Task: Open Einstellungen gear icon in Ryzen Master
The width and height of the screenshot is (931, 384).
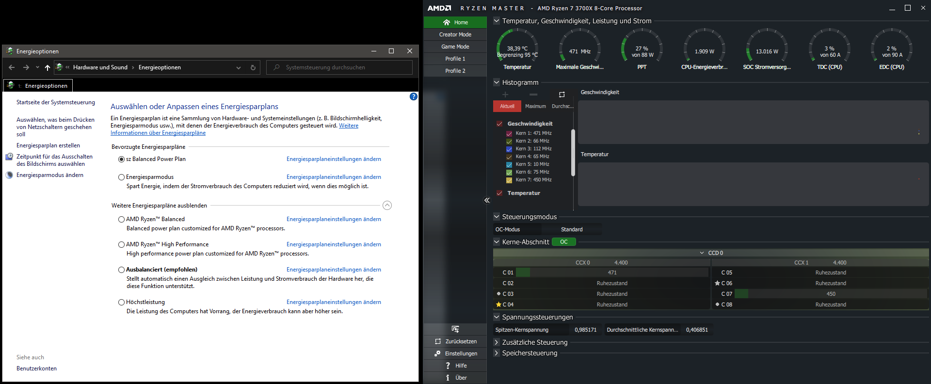Action: click(438, 353)
